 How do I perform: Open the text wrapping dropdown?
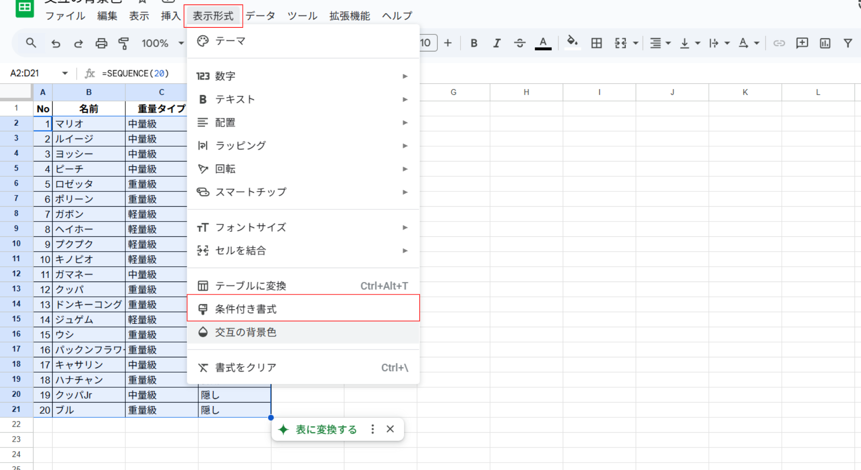[719, 43]
